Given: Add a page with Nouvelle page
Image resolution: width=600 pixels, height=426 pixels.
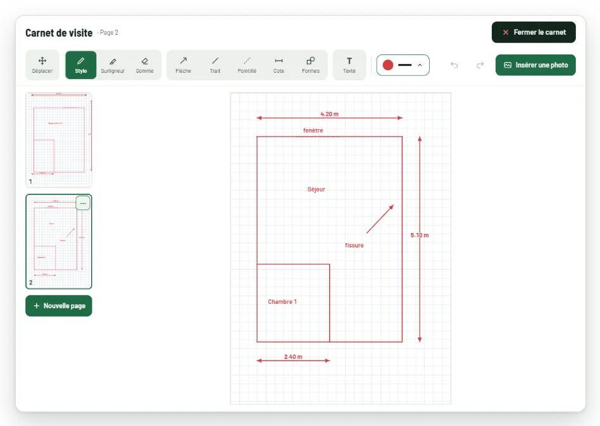Looking at the screenshot, I should (x=59, y=306).
